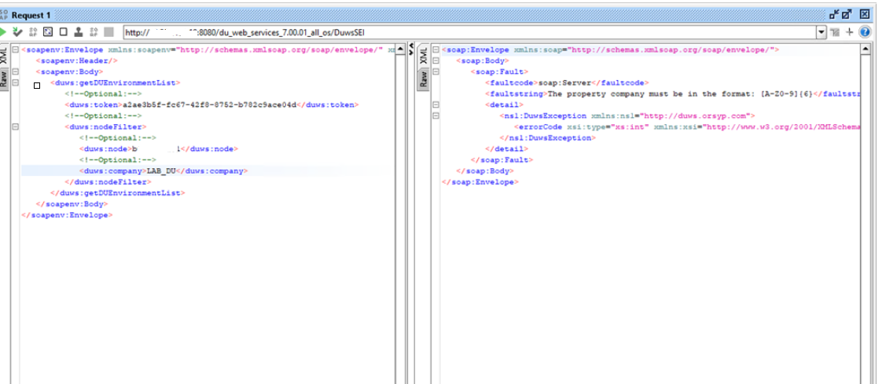Toggle the empty square toolbar checkbox icon
Image resolution: width=886 pixels, height=384 pixels.
click(63, 32)
